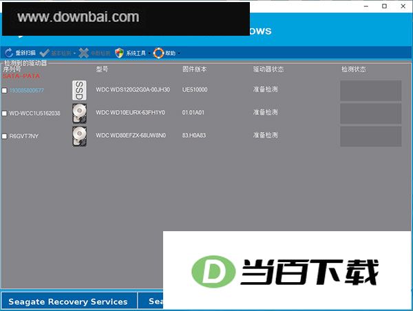The width and height of the screenshot is (413, 311).
Task: Click the help lifebuoy icon
Action: click(x=158, y=53)
